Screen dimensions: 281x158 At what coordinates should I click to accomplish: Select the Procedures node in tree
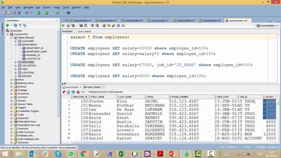23,93
